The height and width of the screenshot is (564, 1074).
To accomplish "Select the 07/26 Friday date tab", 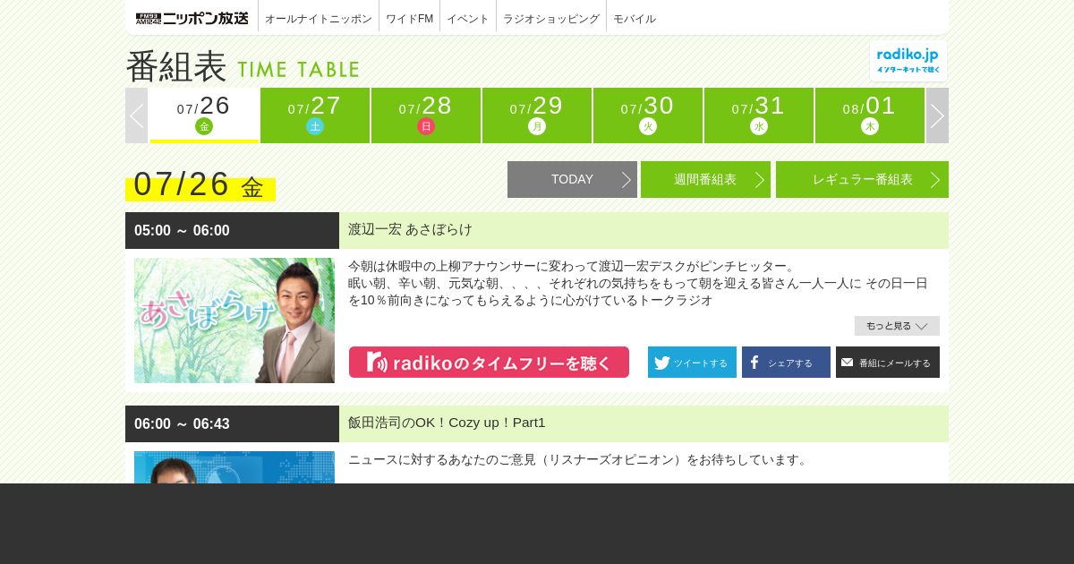I will pyautogui.click(x=204, y=115).
